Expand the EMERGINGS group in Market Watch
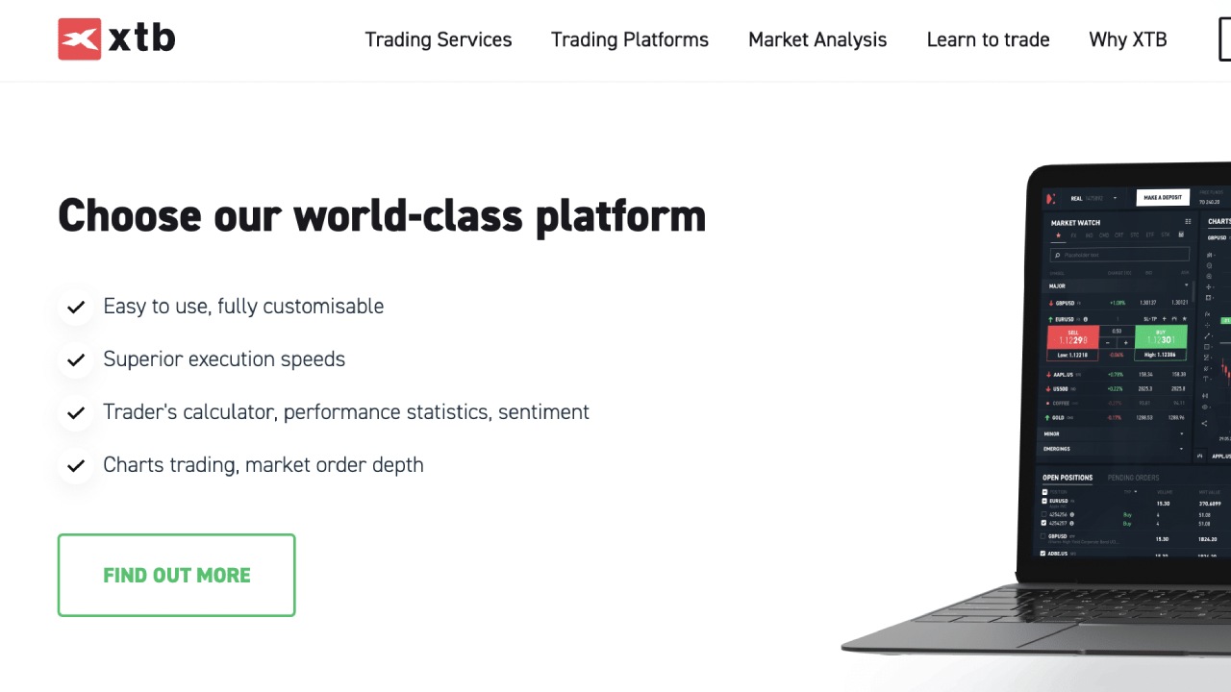Viewport: 1231px width, 692px height. point(1182,449)
